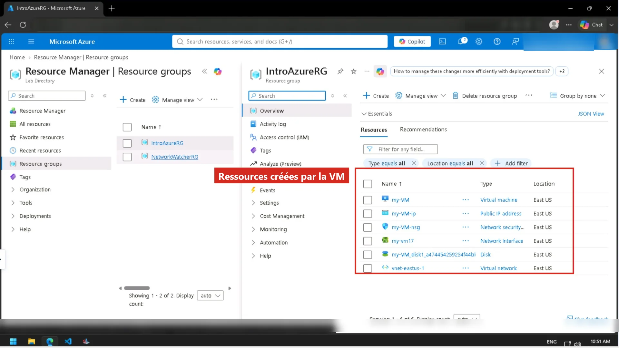This screenshot has width=619, height=348.
Task: Expand Organization in left menu
Action: [13, 189]
